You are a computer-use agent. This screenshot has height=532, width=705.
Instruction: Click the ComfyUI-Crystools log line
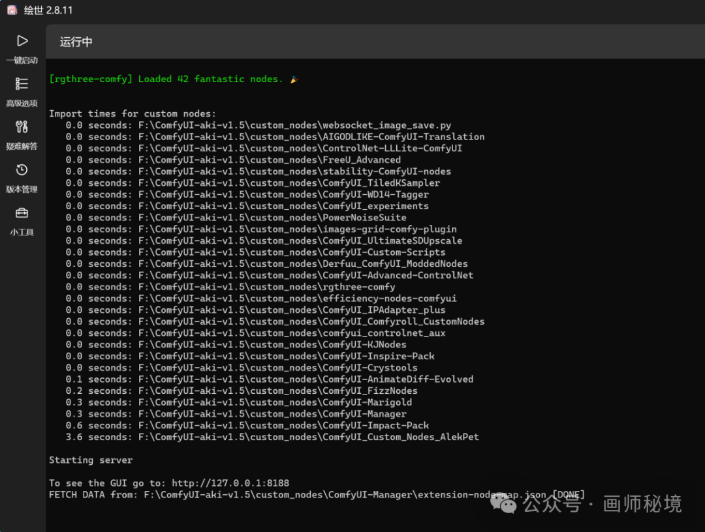tap(242, 368)
